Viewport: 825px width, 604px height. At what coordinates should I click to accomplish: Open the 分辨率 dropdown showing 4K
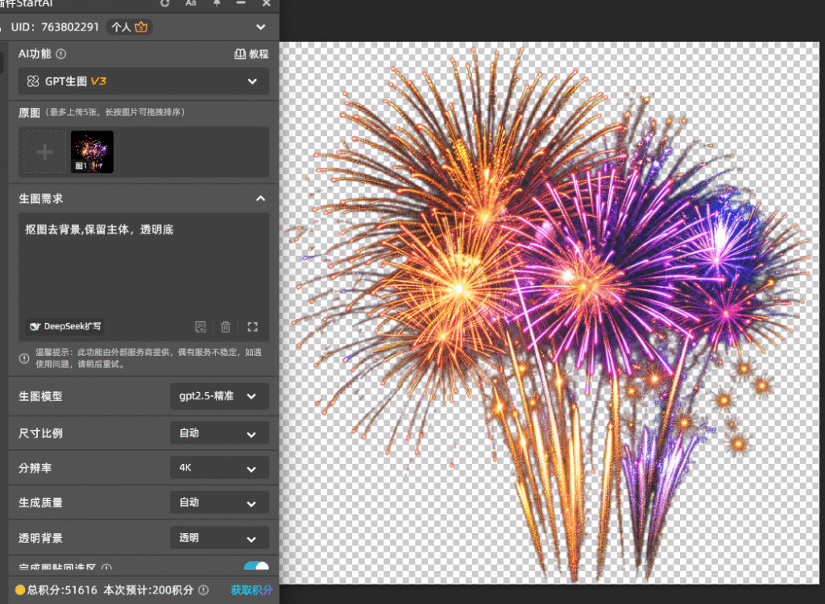[x=219, y=468]
